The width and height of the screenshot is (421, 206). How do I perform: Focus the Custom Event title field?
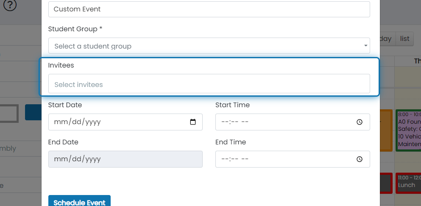(x=209, y=9)
